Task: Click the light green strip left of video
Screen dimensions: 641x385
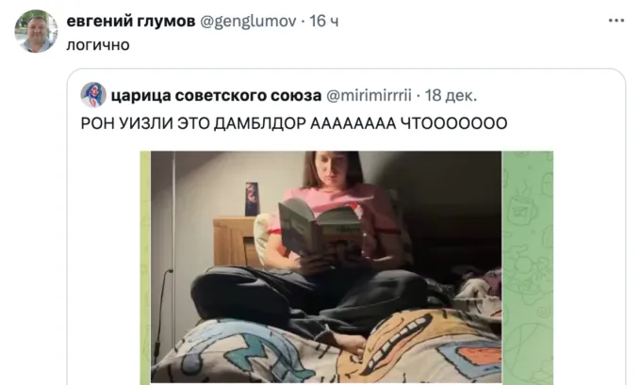Action: (x=145, y=267)
